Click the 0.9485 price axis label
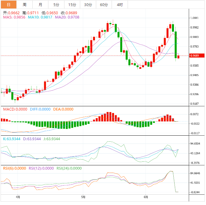The height and width of the screenshot is (205, 206). [195, 75]
